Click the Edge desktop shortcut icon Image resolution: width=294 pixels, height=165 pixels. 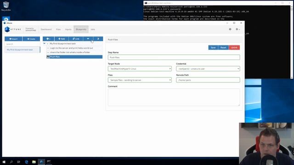[6, 19]
